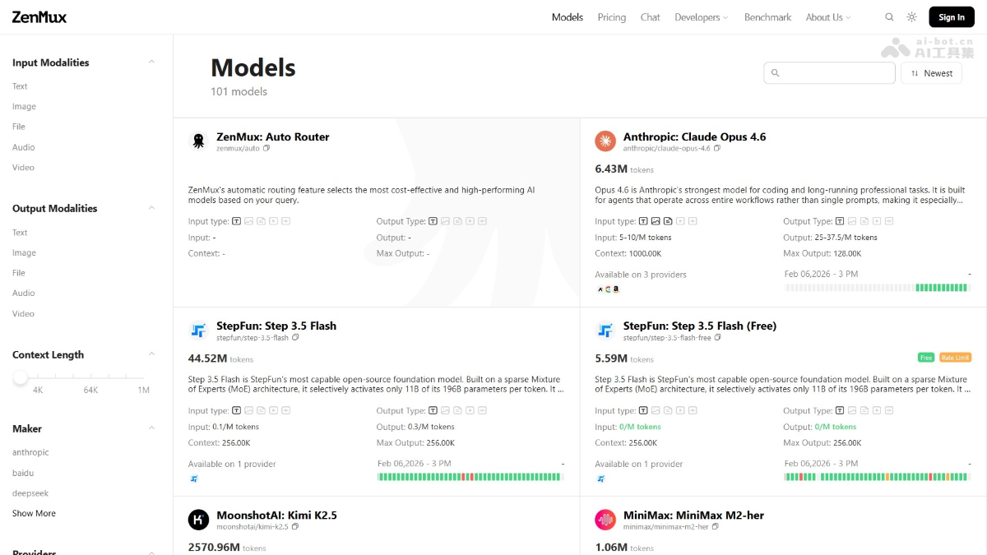Click the ZenMux Auto Router octopus icon

tap(198, 141)
